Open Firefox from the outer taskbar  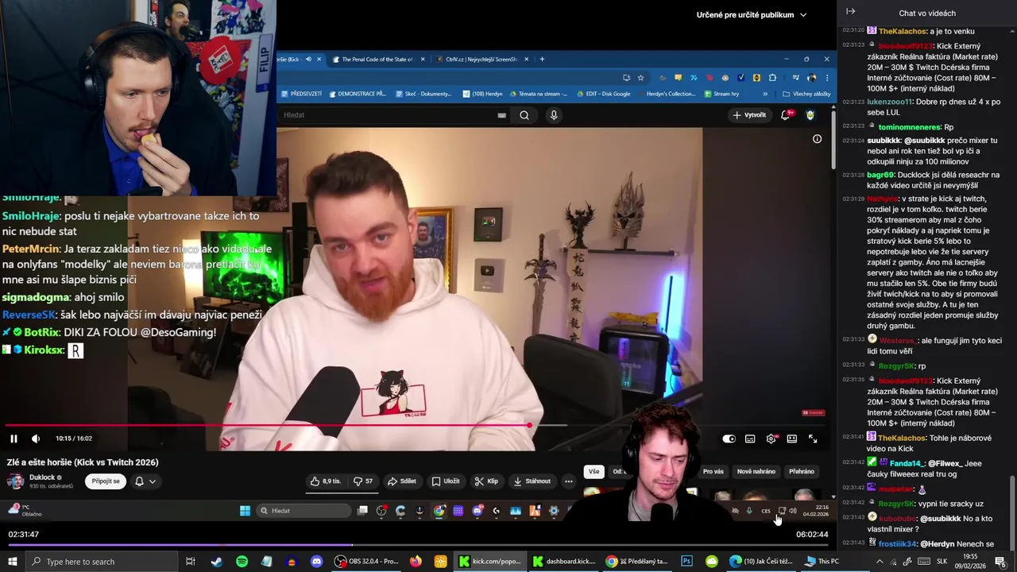click(416, 562)
